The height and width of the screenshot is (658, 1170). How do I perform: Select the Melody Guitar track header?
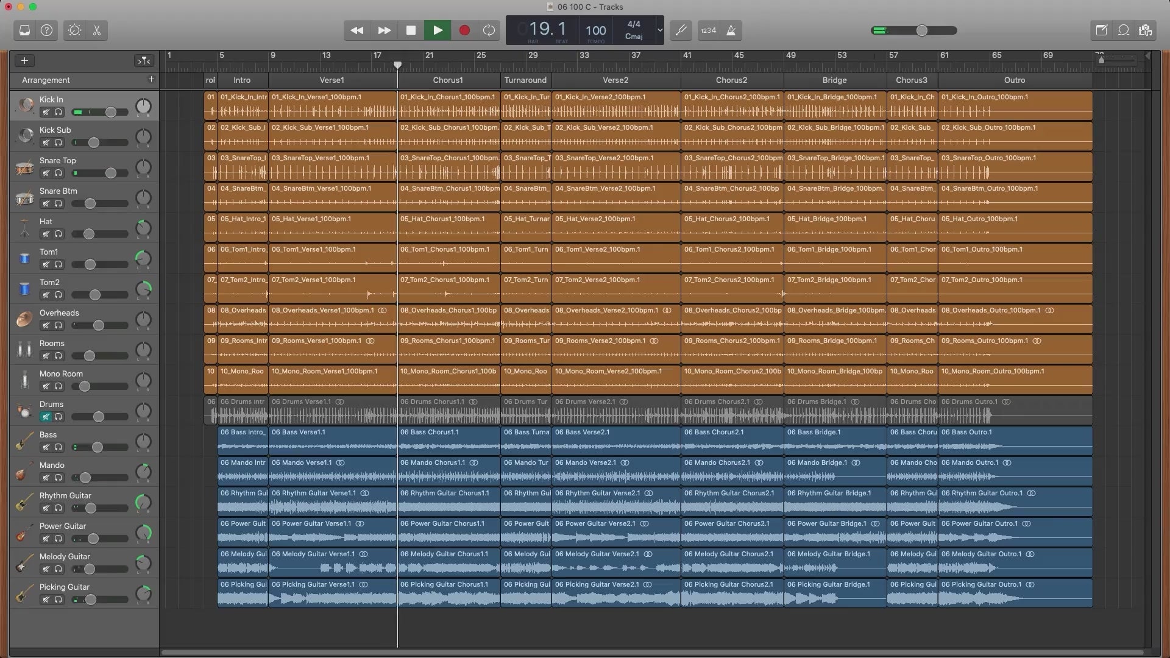click(84, 563)
